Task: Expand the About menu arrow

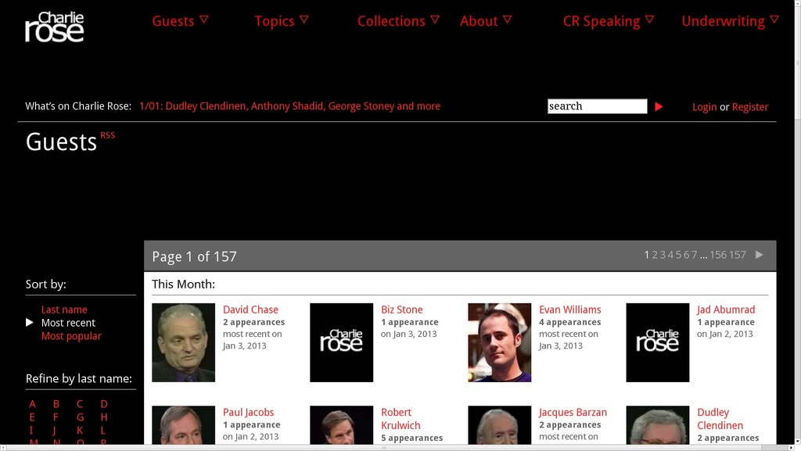Action: [x=507, y=20]
